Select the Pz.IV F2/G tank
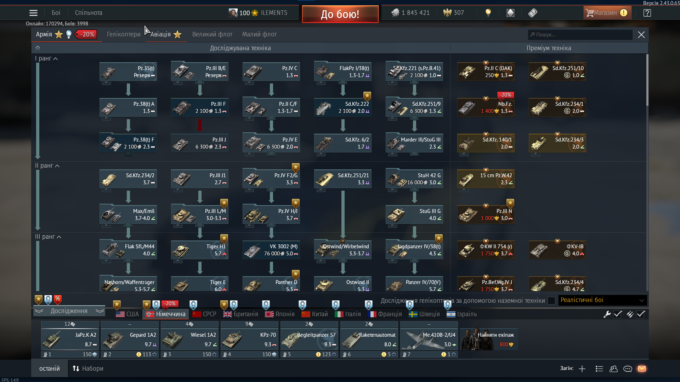The height and width of the screenshot is (382, 680). [x=271, y=179]
